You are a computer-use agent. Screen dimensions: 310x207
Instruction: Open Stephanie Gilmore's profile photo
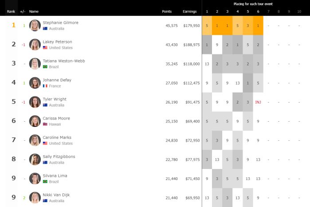35,26
